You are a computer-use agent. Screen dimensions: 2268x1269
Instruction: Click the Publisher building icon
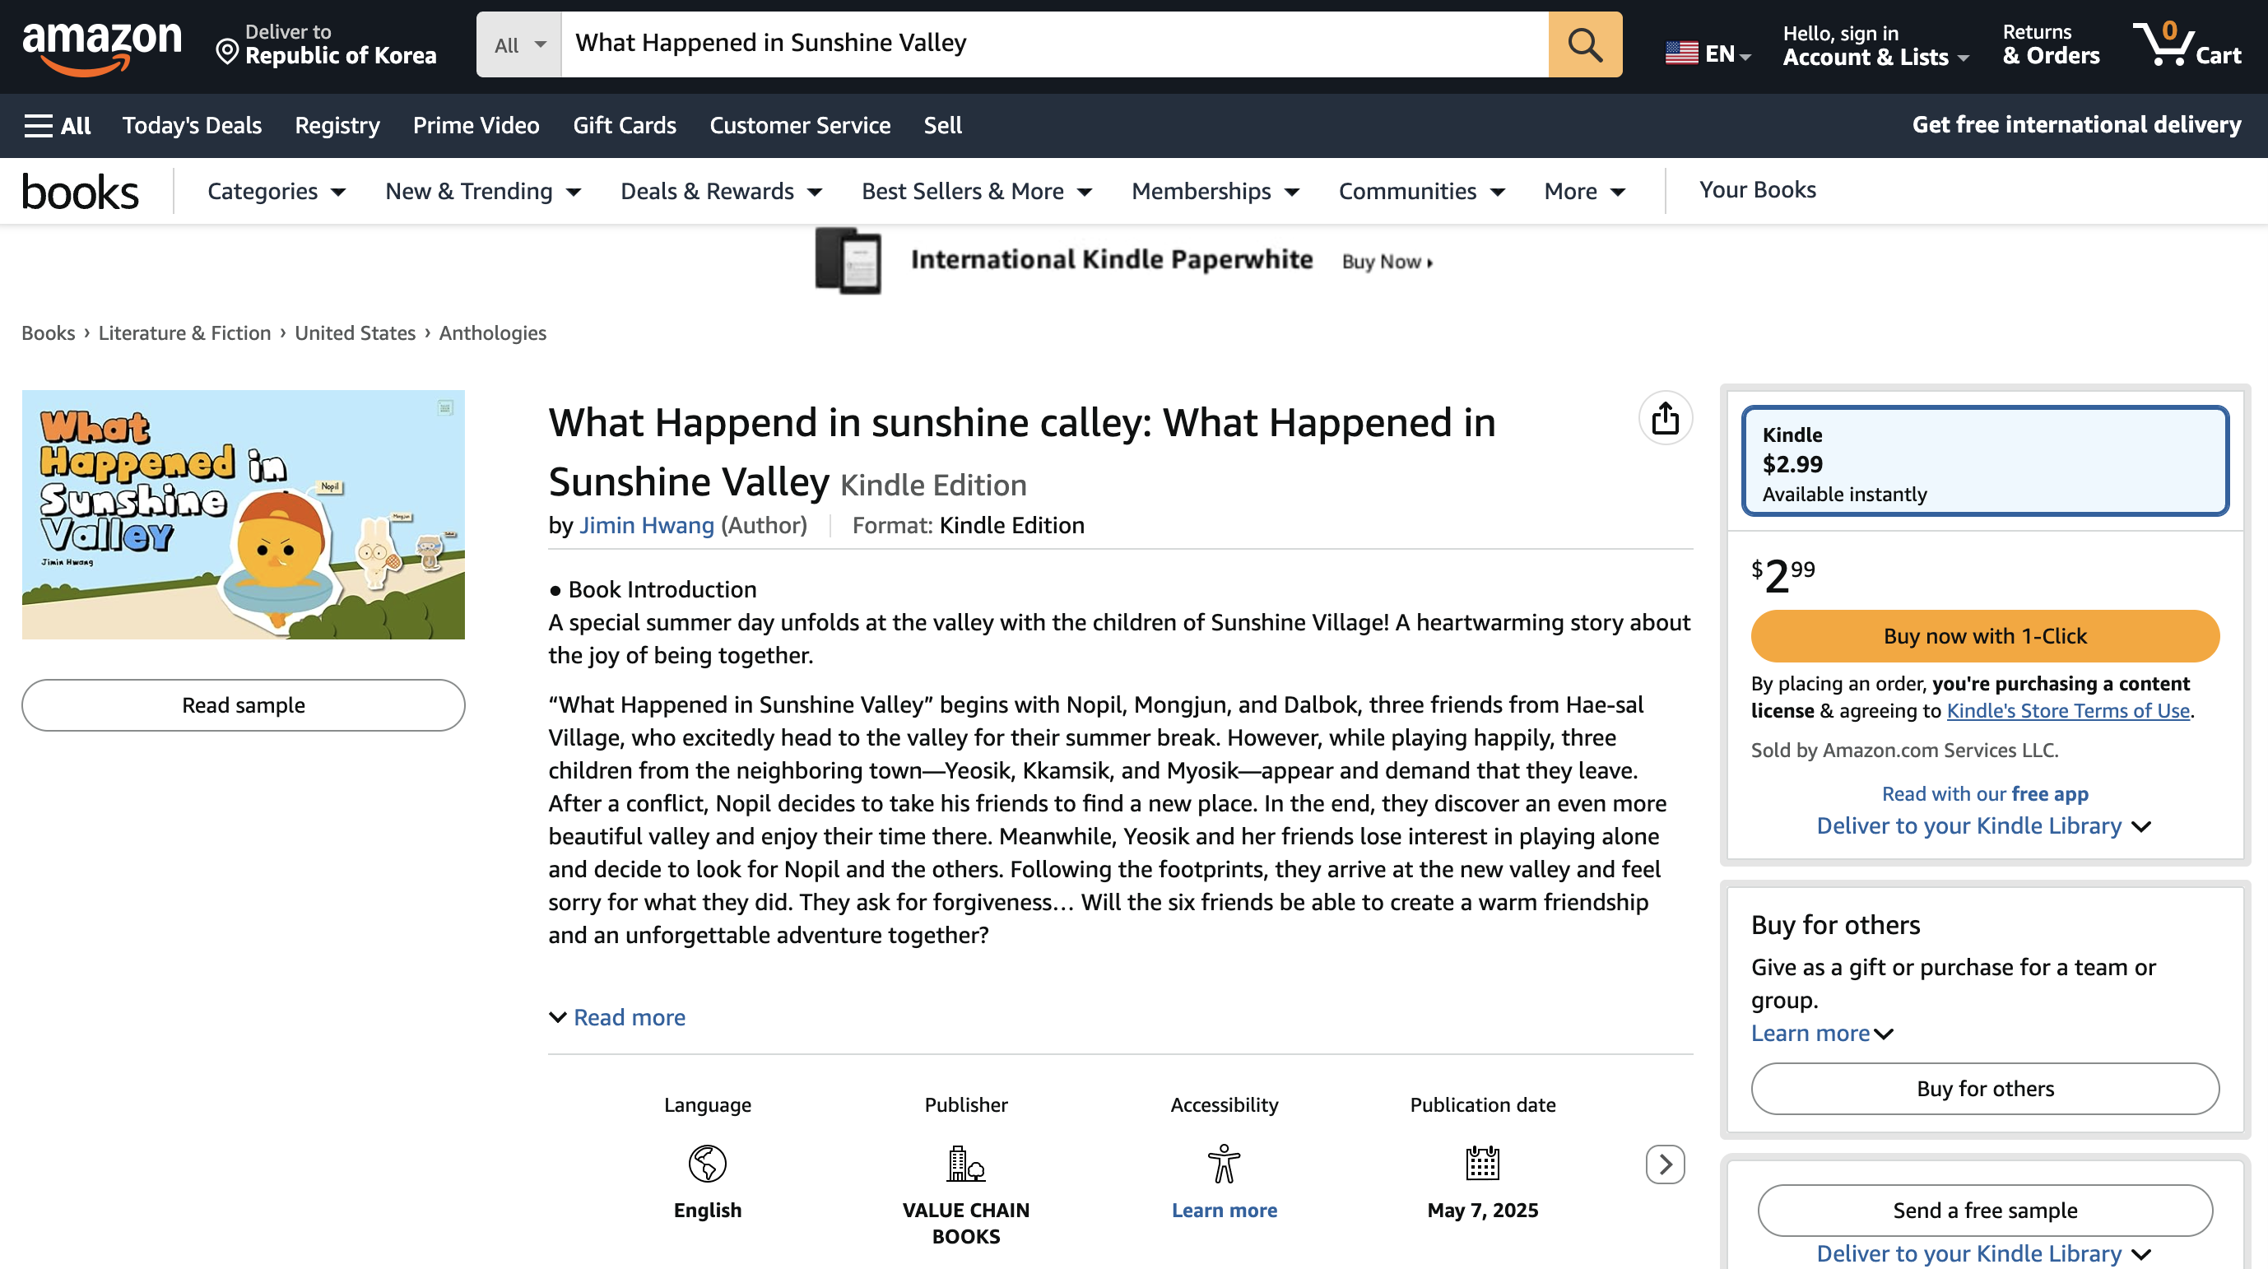(x=966, y=1164)
